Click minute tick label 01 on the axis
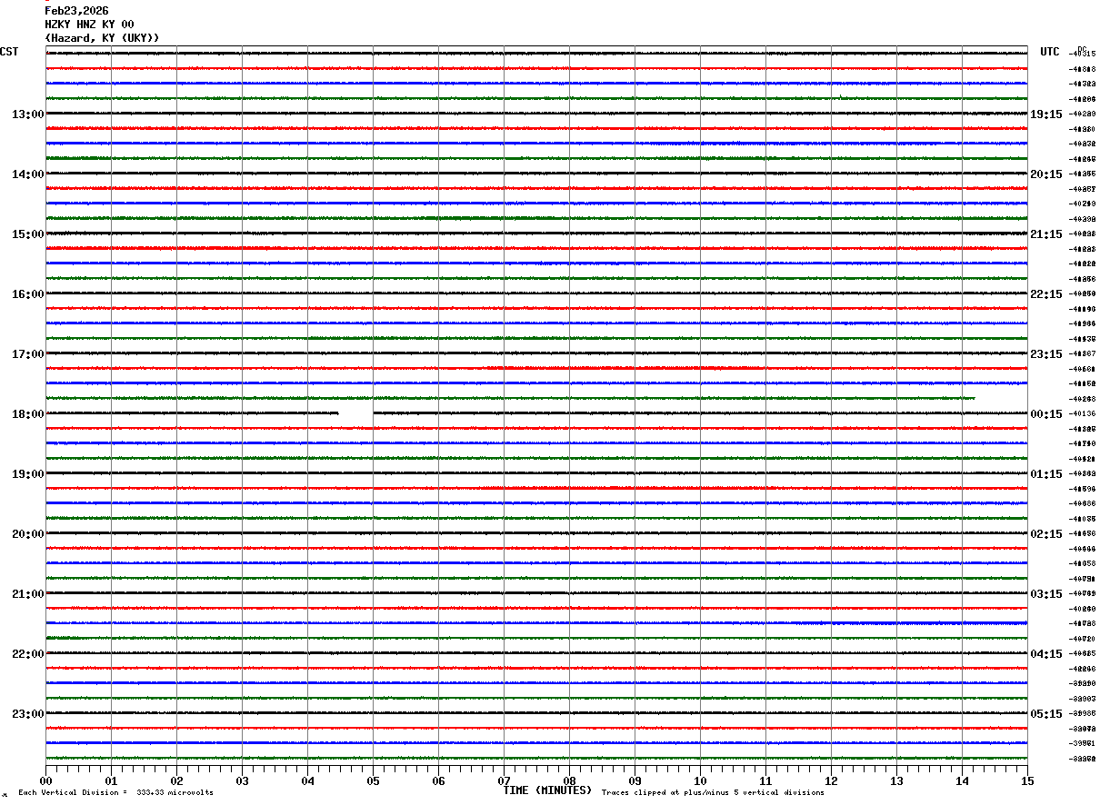The width and height of the screenshot is (1100, 805). 111,780
